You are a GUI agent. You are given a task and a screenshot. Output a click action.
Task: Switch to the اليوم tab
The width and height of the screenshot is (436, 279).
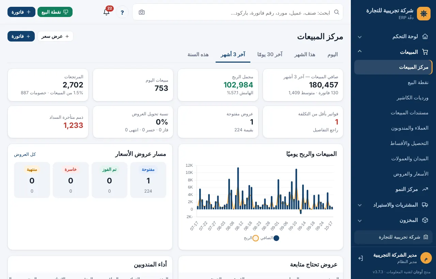[332, 54]
